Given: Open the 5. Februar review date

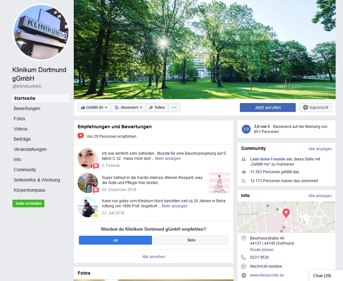Looking at the screenshot, I should click(x=111, y=166).
